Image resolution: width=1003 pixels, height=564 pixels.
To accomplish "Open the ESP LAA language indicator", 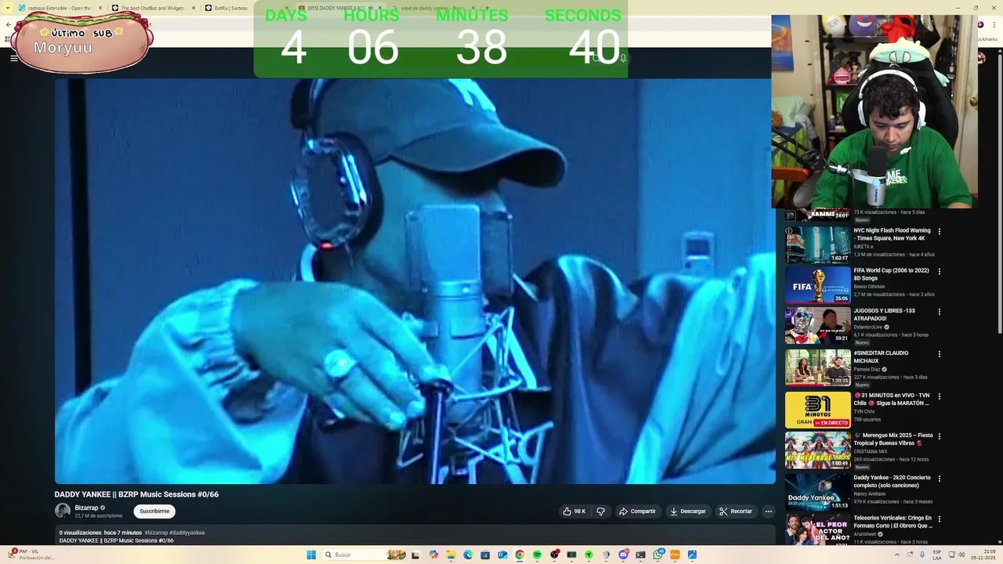I will pos(937,555).
